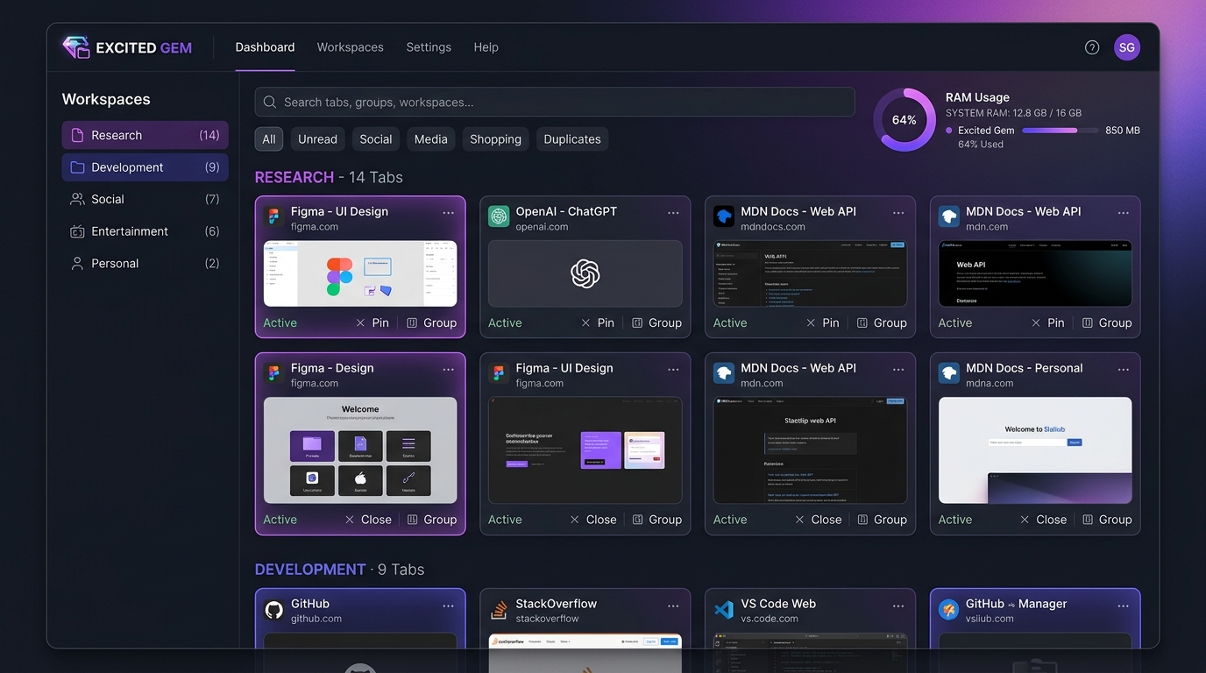Close the Figma - Design tab
The width and height of the screenshot is (1206, 673).
pos(368,520)
